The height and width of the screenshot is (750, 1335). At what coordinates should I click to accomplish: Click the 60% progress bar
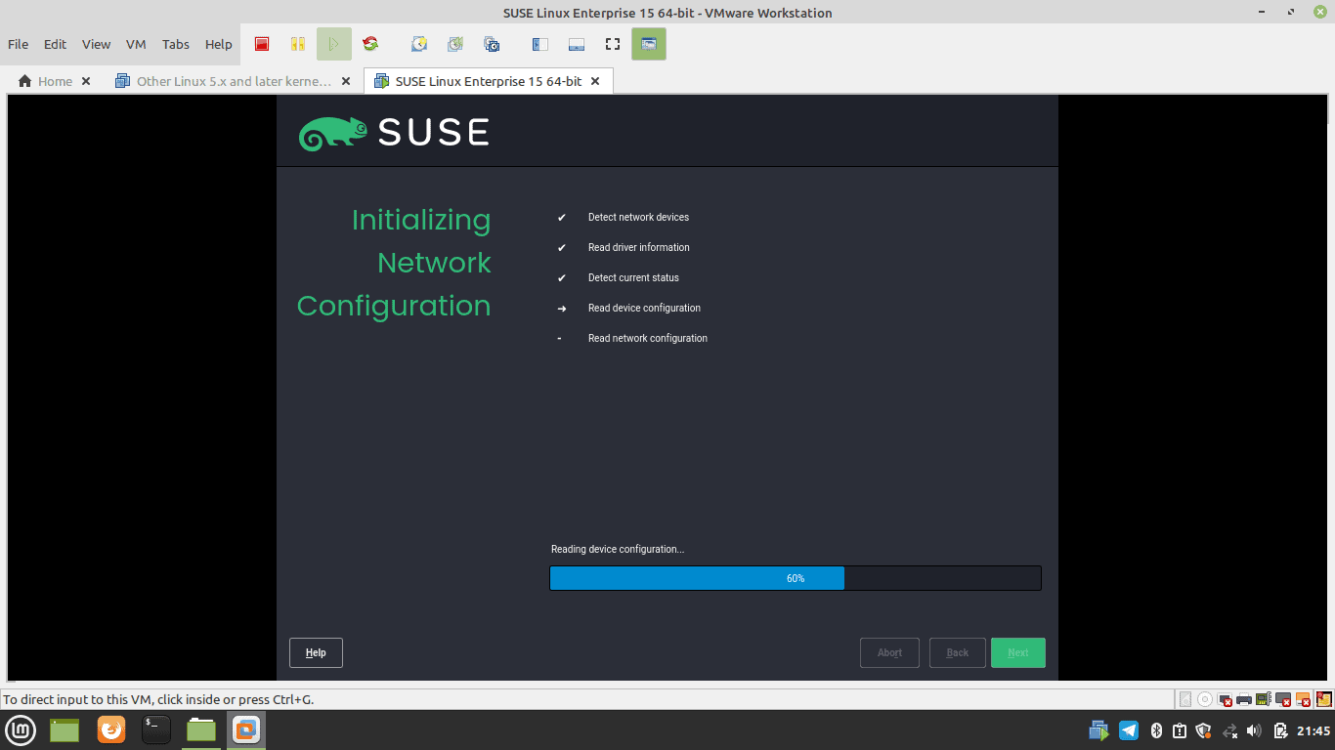click(796, 578)
